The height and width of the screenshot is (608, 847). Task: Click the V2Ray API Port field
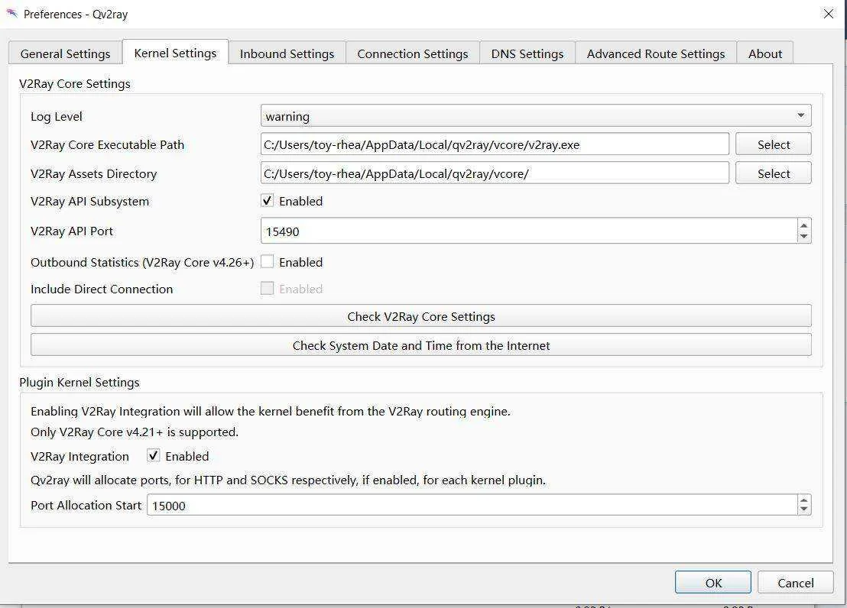coord(529,231)
